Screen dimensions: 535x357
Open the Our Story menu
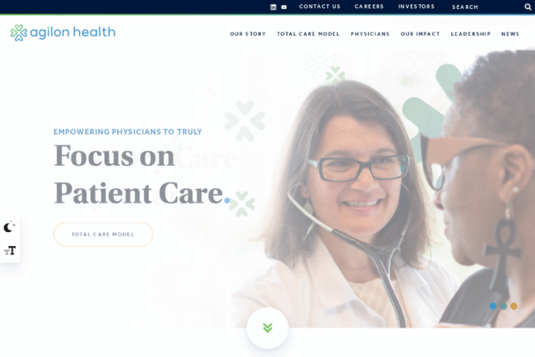(248, 34)
